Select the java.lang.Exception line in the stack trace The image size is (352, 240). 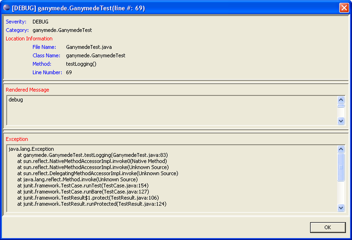[x=31, y=149]
